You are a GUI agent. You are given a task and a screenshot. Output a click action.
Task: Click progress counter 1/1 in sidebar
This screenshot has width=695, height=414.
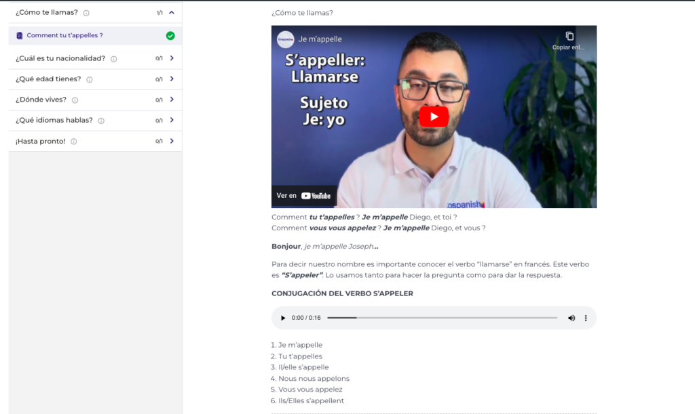(159, 13)
